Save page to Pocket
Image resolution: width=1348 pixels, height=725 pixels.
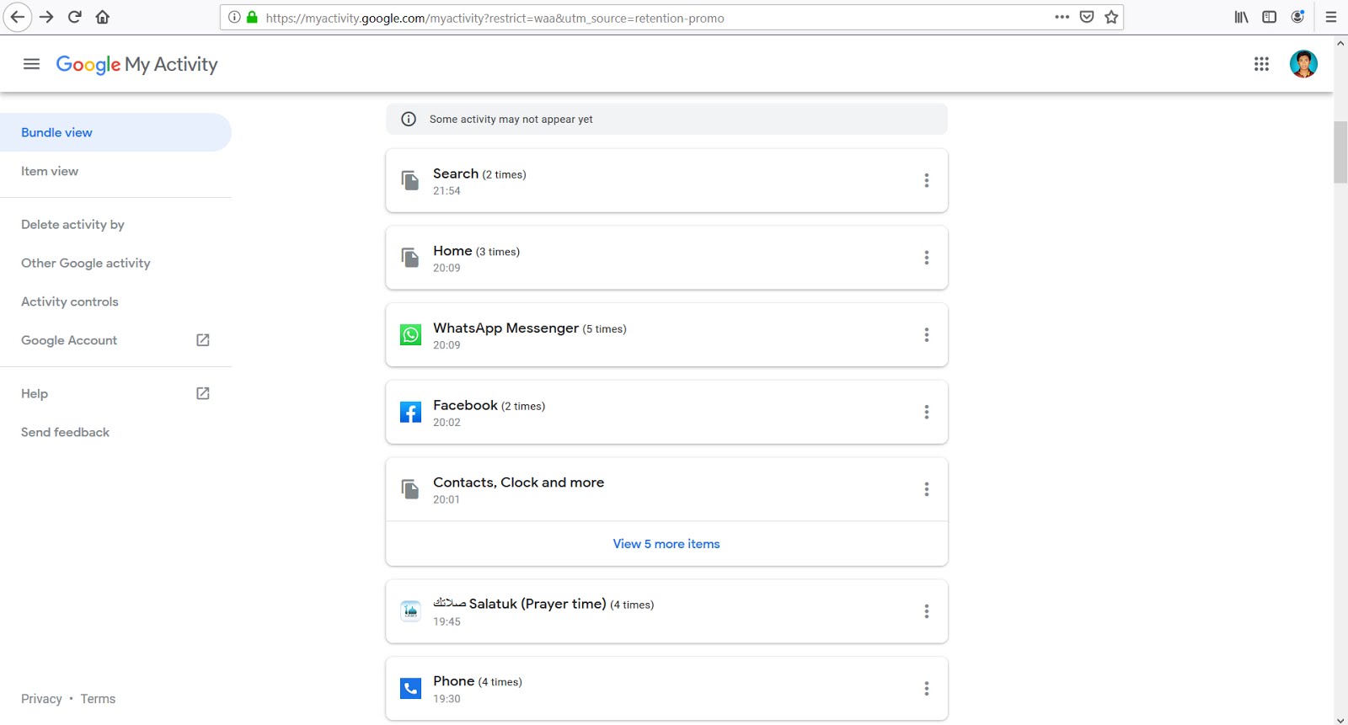[1087, 17]
